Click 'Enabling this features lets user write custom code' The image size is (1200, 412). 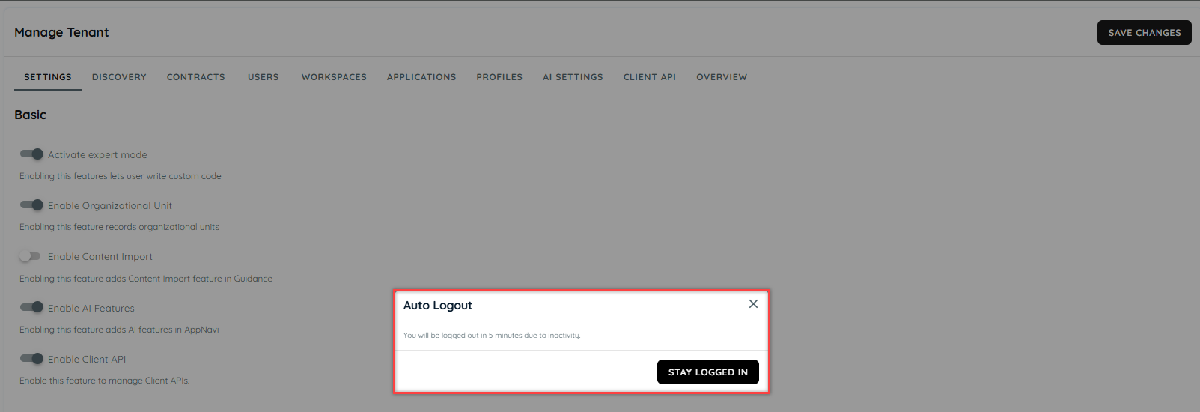pyautogui.click(x=121, y=176)
